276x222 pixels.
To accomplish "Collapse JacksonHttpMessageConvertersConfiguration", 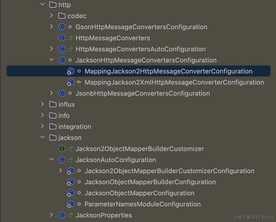I will coord(52,60).
